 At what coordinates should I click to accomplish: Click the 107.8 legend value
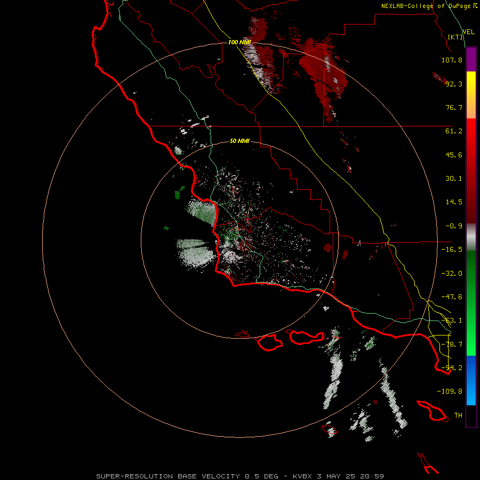(x=452, y=60)
